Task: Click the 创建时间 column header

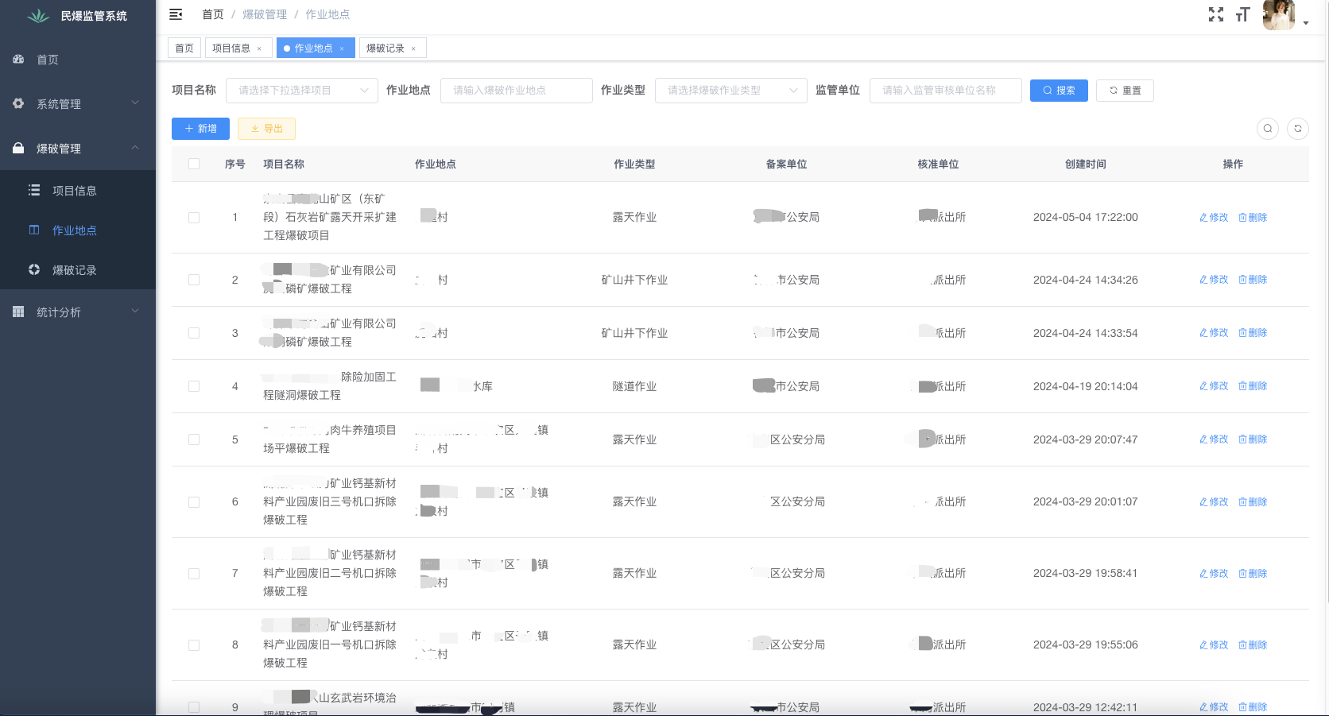Action: (x=1085, y=164)
